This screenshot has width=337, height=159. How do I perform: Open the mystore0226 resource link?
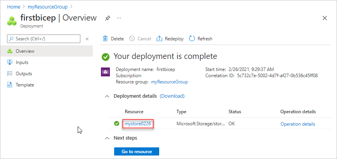(x=138, y=124)
